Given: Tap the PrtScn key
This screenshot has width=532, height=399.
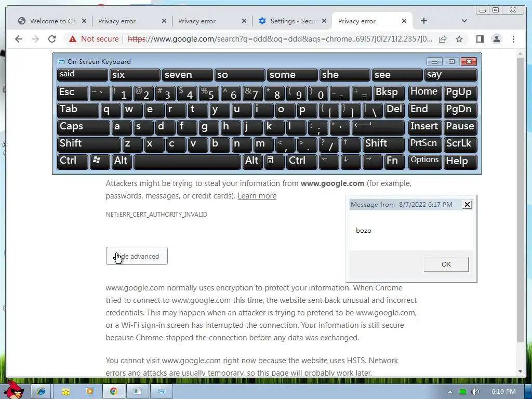Looking at the screenshot, I should 425,144.
